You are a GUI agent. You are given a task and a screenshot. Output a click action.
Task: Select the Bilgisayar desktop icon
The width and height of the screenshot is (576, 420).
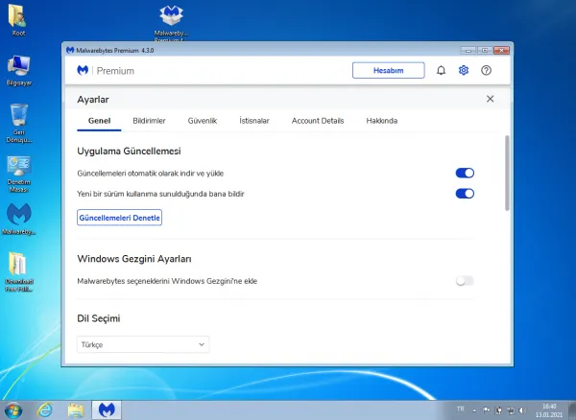[x=19, y=71]
